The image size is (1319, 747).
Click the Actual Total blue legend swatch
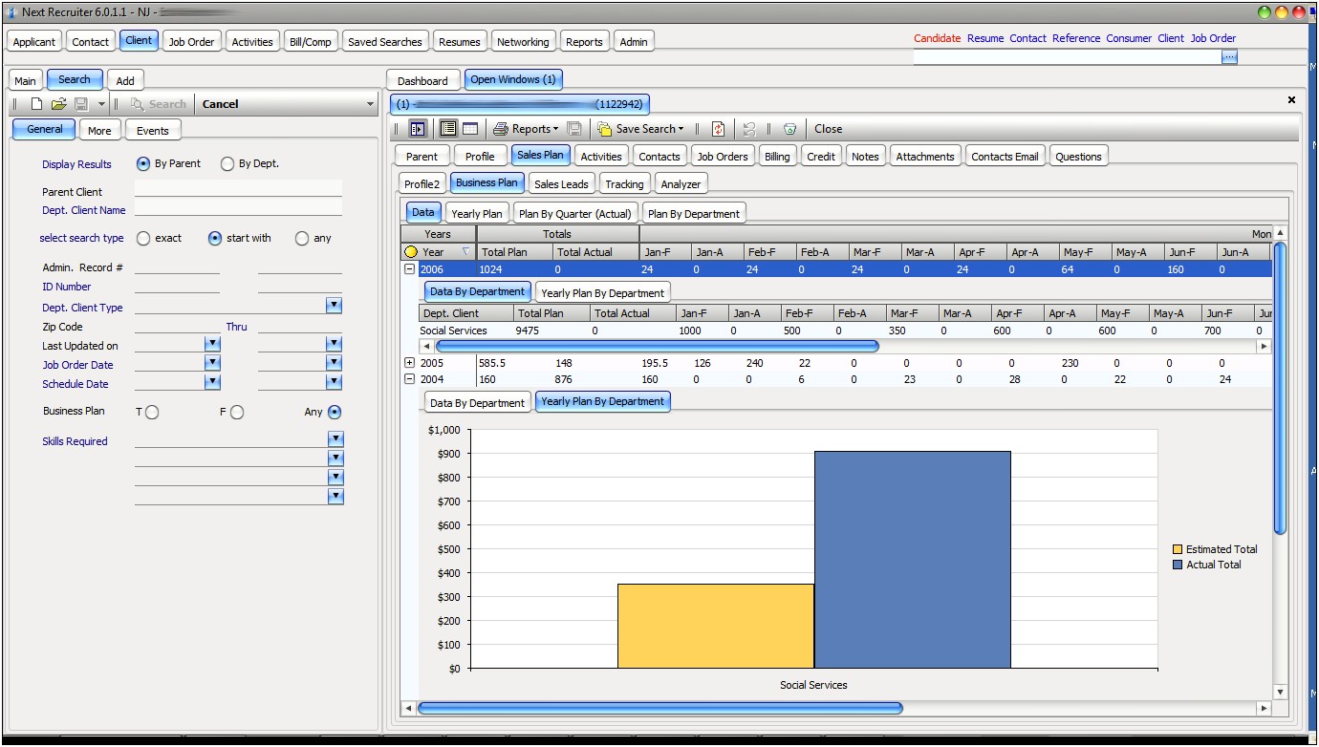[1178, 565]
